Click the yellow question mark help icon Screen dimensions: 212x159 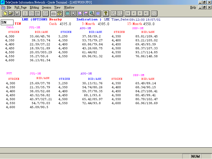pyautogui.click(x=106, y=14)
